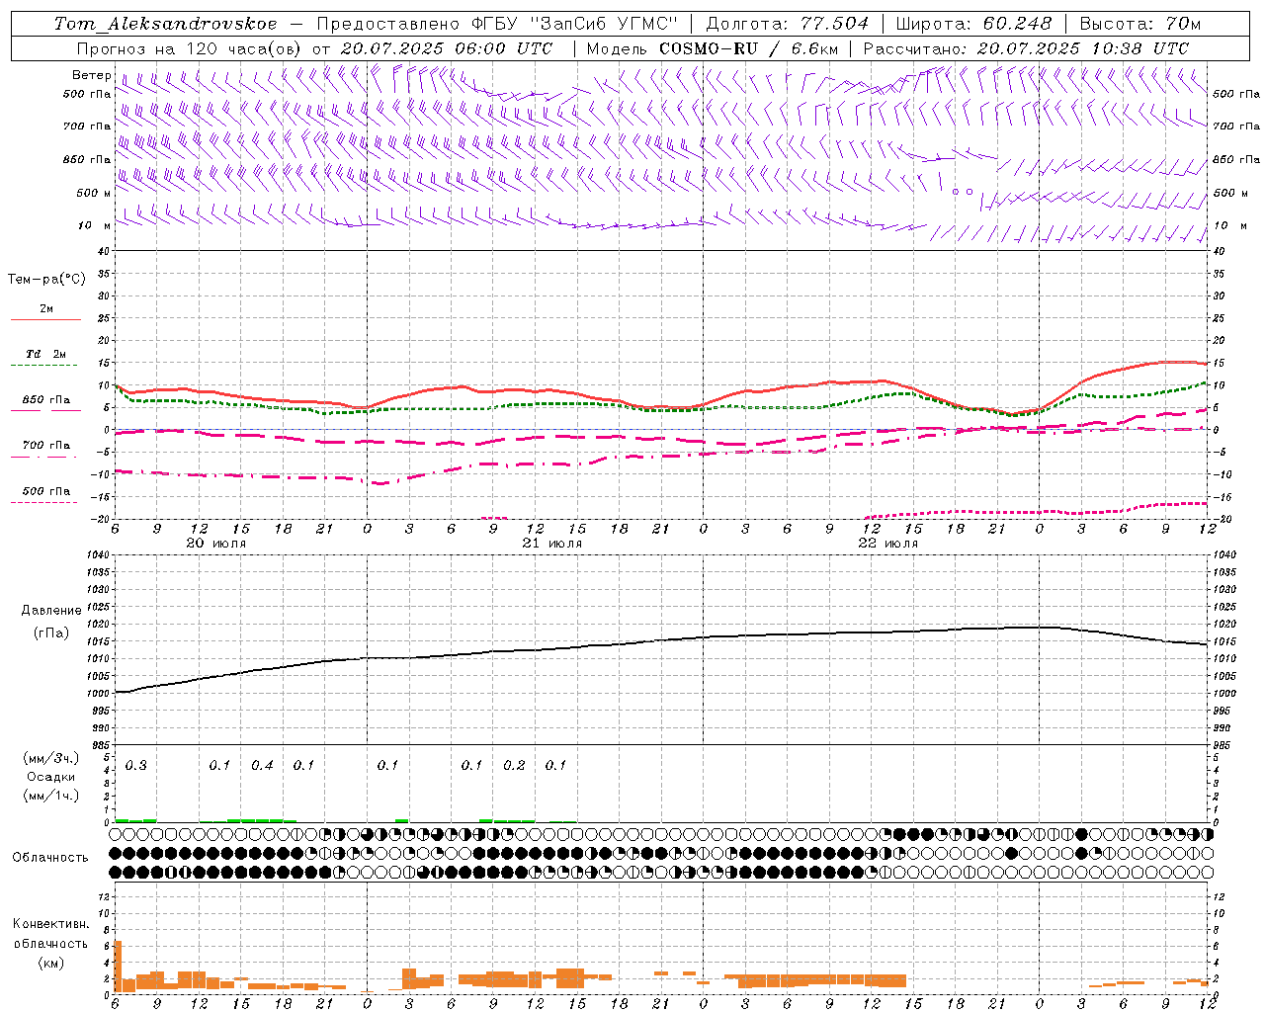Click the Ветер wind panel label
Screen dimensions: 1265x1012
(92, 75)
